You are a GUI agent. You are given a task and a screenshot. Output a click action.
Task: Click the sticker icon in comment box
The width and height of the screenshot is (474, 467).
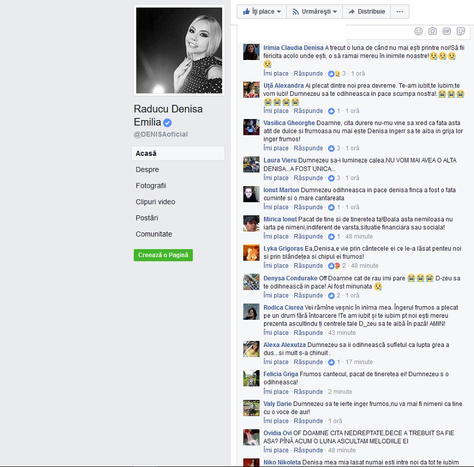point(461,31)
